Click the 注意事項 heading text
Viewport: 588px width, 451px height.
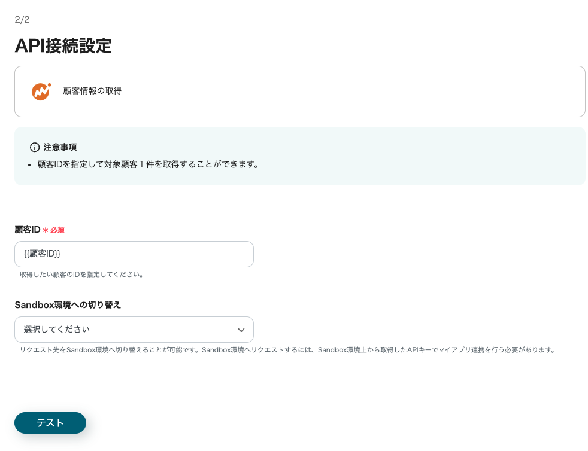pos(60,147)
